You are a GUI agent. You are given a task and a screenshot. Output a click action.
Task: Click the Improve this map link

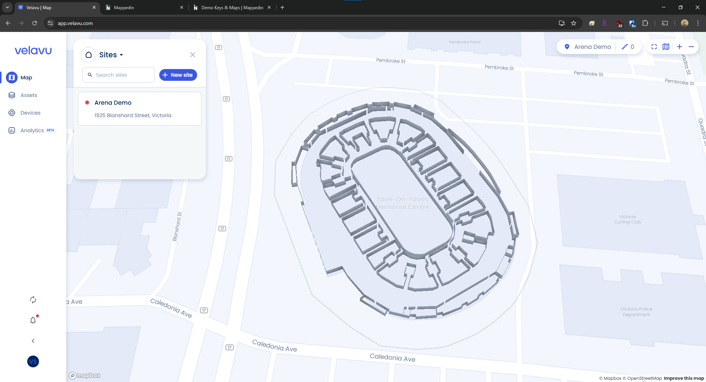click(684, 378)
